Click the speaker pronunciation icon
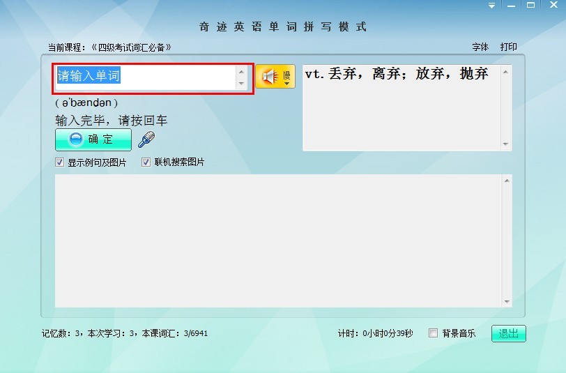 pos(270,76)
